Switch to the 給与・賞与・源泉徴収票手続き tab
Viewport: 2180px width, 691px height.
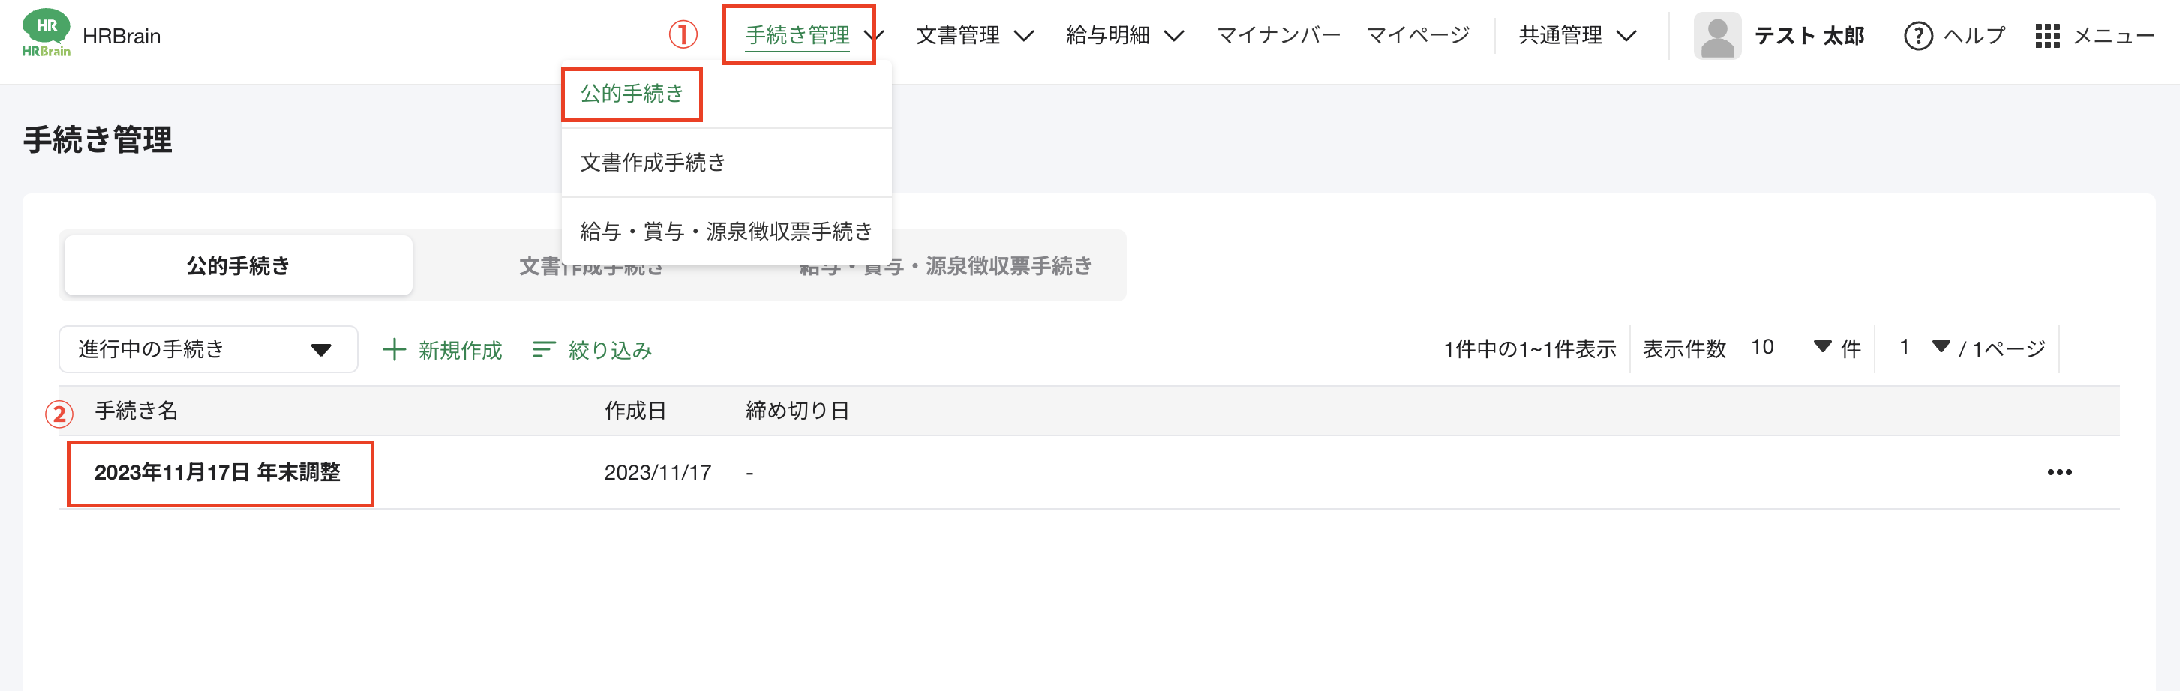pos(945,265)
